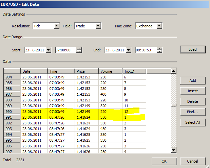This screenshot has height=168, width=210.
Task: Click the Date column header
Action: tap(34, 71)
